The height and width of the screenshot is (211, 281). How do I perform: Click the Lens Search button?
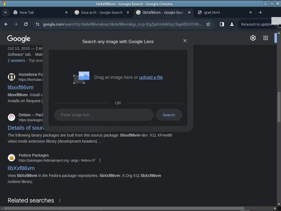[x=169, y=115]
